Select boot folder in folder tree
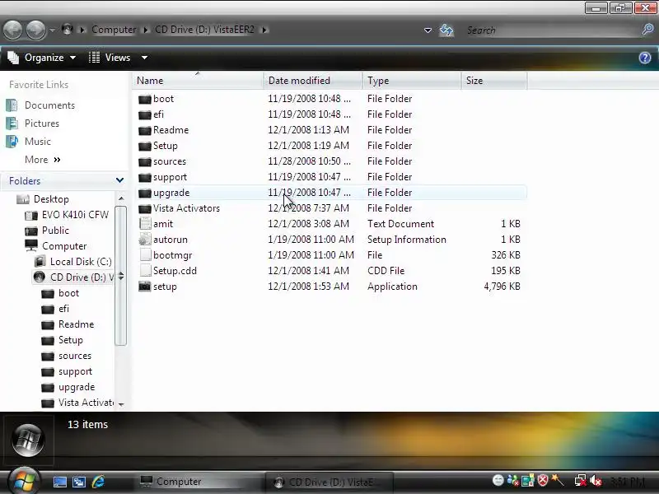The width and height of the screenshot is (659, 494). pos(69,293)
